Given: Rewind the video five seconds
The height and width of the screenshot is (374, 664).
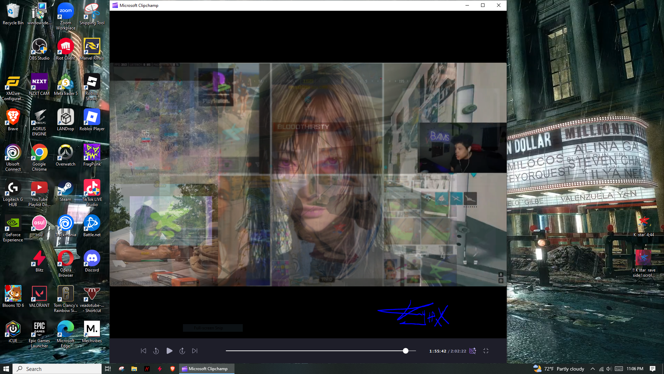Looking at the screenshot, I should click(x=156, y=351).
